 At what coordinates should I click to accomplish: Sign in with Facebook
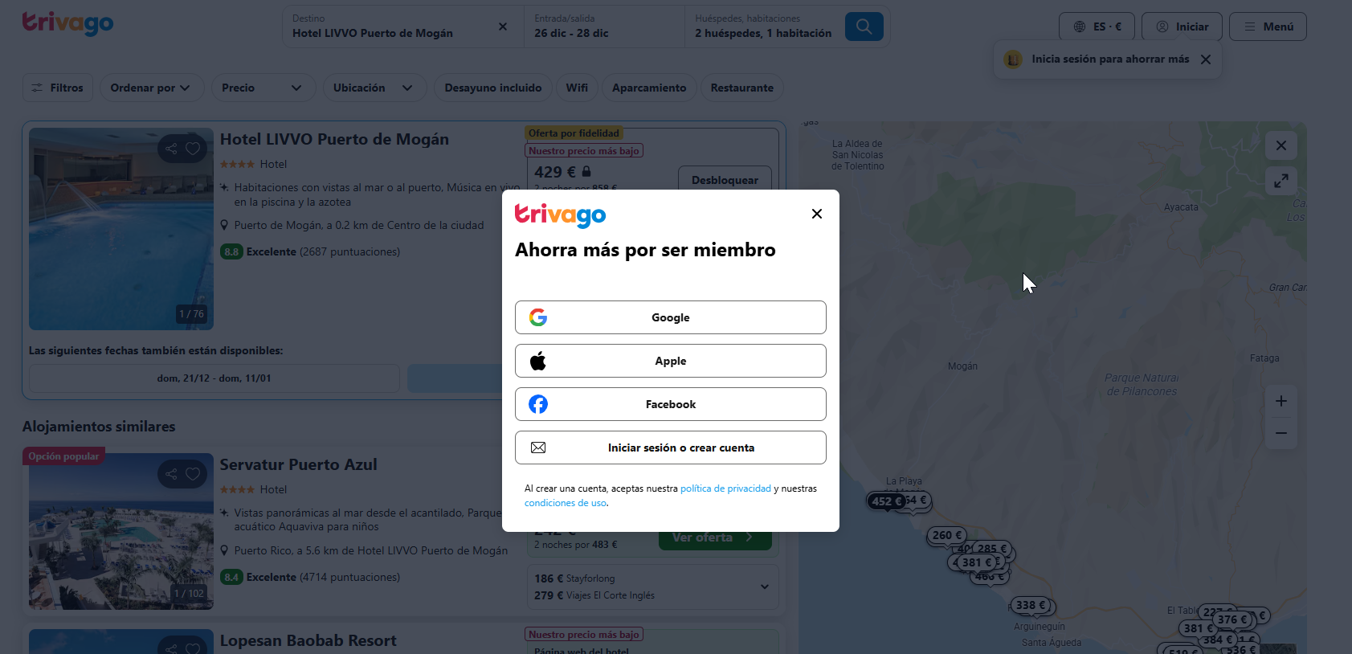point(671,404)
